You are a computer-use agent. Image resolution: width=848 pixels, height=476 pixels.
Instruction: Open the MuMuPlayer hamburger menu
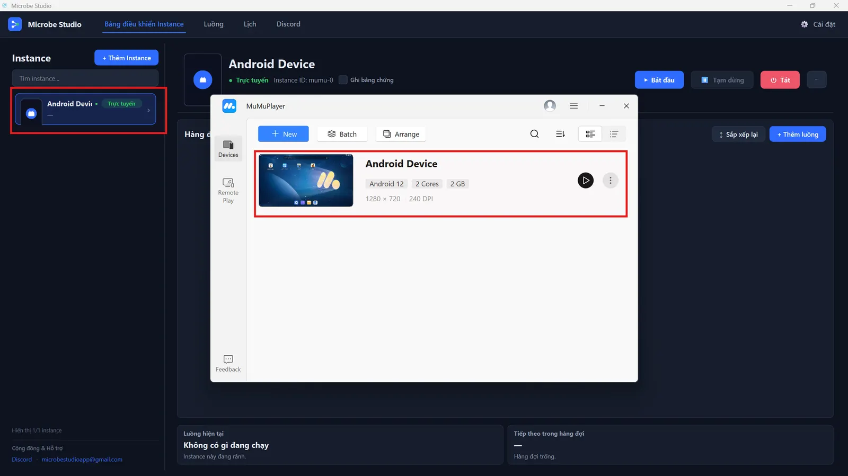pos(573,106)
